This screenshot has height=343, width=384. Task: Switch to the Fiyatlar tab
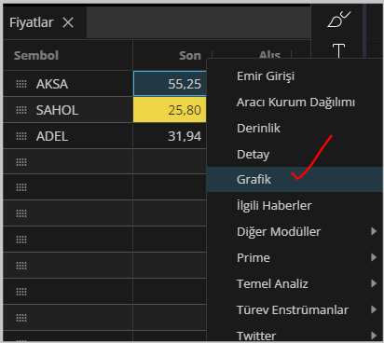(32, 22)
